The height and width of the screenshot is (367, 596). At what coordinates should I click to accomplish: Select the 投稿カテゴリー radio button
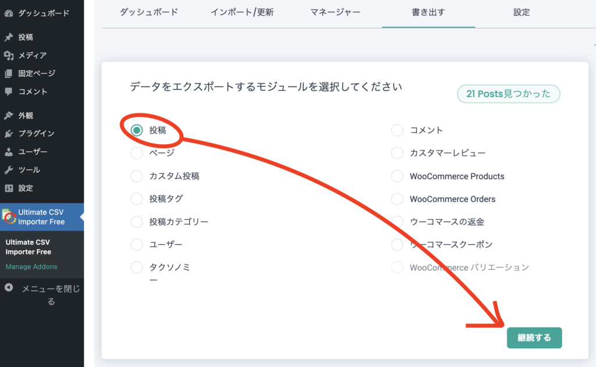pyautogui.click(x=136, y=222)
